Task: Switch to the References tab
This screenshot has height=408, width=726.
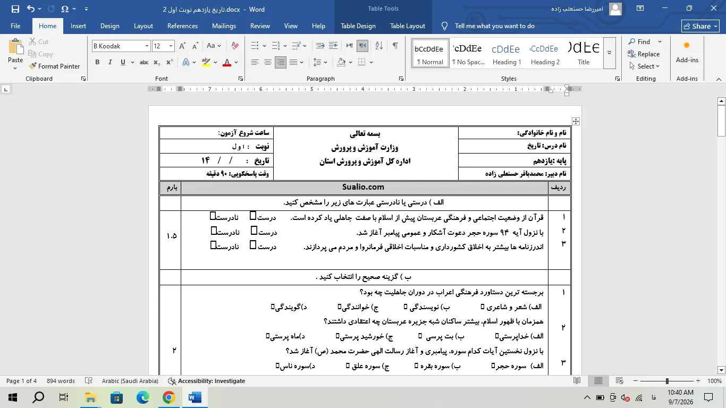Action: tap(182, 26)
